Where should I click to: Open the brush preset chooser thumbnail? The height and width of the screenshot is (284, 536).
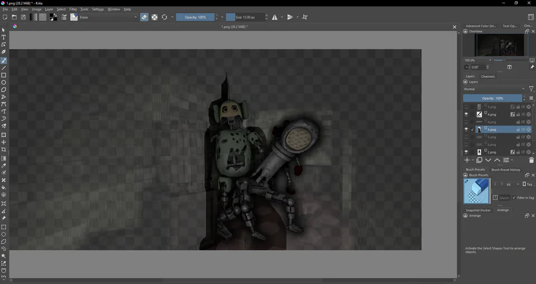pyautogui.click(x=74, y=17)
